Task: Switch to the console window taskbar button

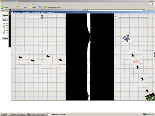Action: point(38,114)
